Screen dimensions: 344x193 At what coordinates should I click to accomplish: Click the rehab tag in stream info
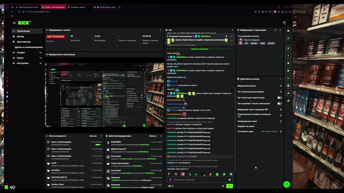pyautogui.click(x=262, y=43)
